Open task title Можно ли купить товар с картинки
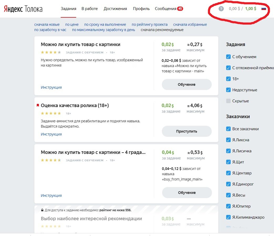The height and width of the screenshot is (236, 274). tap(81, 44)
